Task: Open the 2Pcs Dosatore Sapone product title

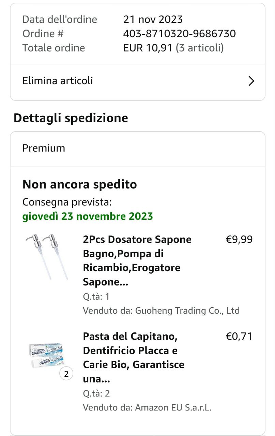Action: (x=137, y=261)
